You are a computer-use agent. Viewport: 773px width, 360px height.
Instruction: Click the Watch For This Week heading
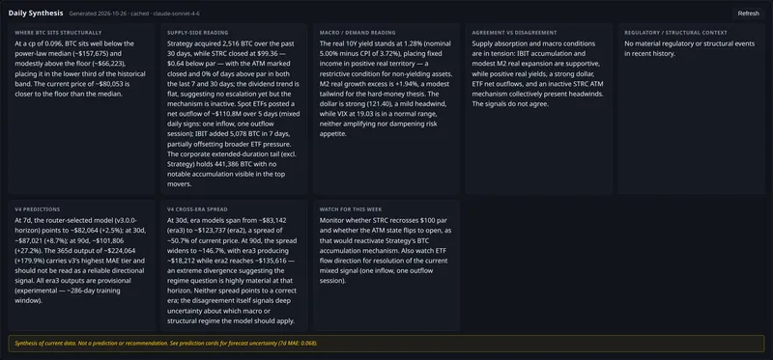[x=351, y=209]
